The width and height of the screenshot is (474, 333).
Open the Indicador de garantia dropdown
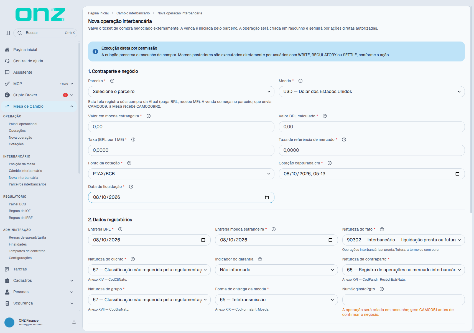(276, 270)
